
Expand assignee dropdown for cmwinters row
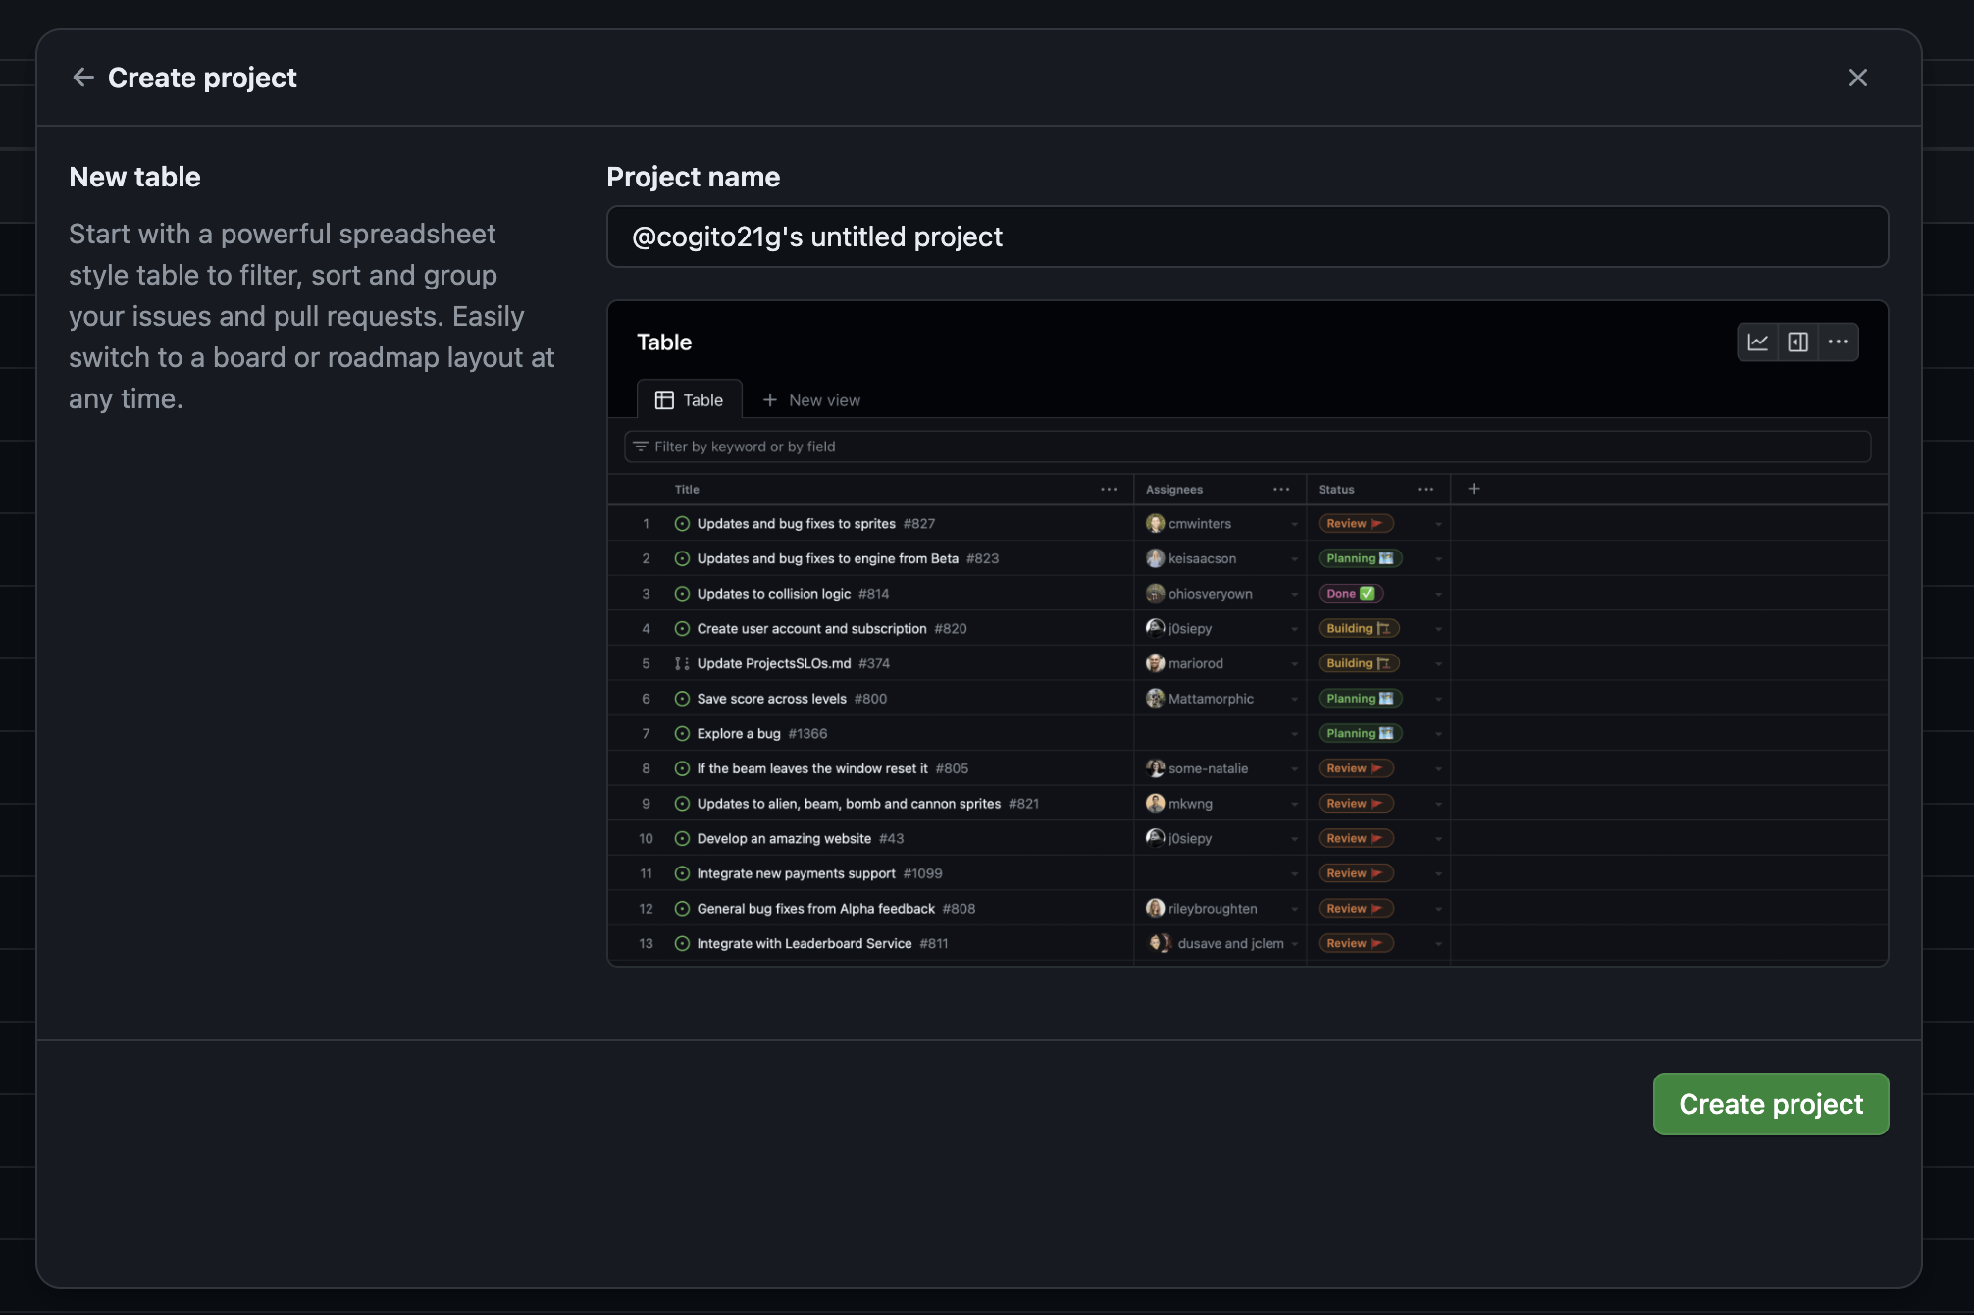pos(1294,525)
